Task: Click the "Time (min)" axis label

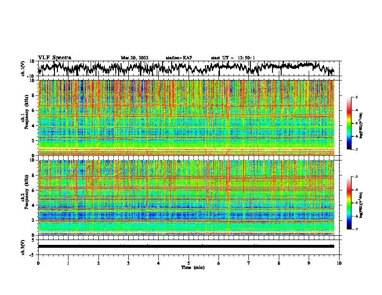Action: point(193,268)
